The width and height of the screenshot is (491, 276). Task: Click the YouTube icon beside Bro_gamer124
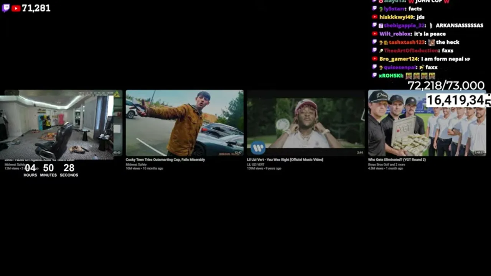coord(375,59)
